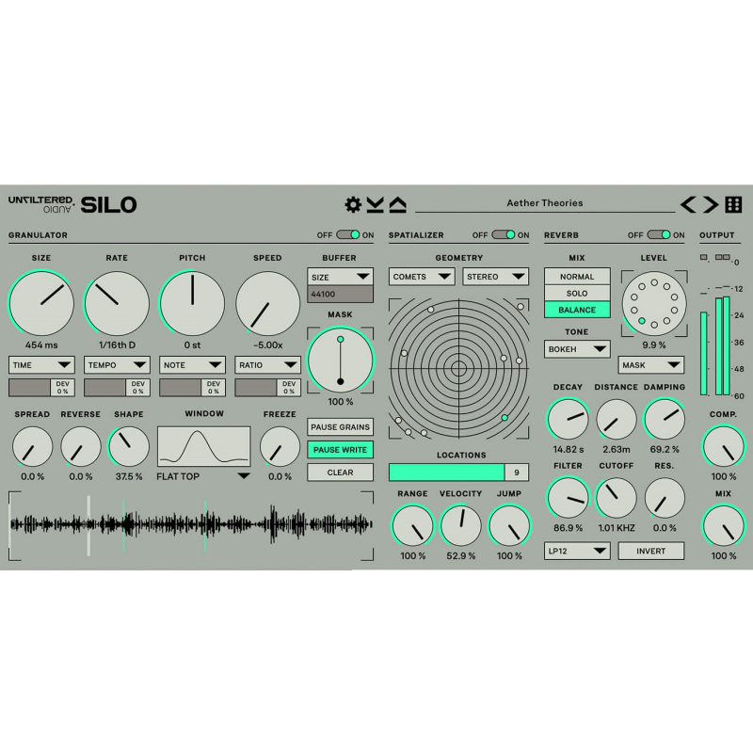Click the RANGE knob

[x=412, y=525]
